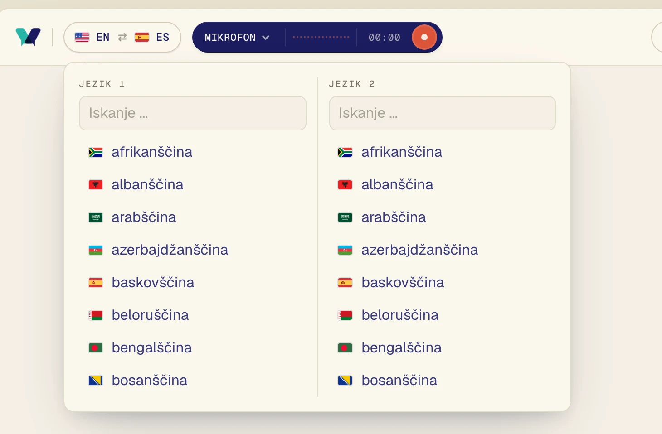The width and height of the screenshot is (662, 434).
Task: Click the US flag icon next to EN
Action: pos(82,37)
